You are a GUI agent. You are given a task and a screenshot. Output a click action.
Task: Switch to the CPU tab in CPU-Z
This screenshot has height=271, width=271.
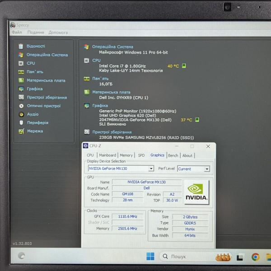(x=90, y=155)
